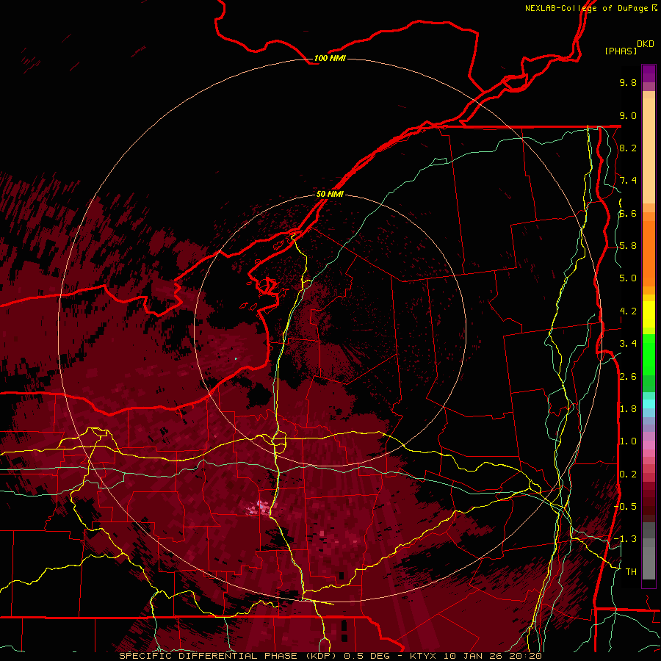Click the 2.6 value on the scale
The height and width of the screenshot is (661, 661).
point(628,377)
